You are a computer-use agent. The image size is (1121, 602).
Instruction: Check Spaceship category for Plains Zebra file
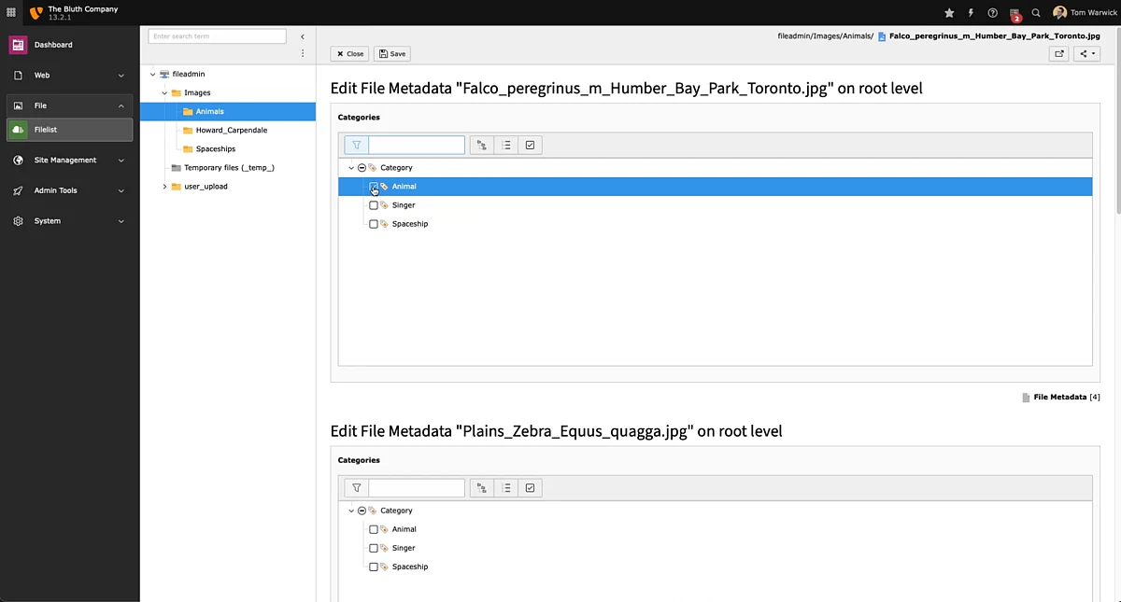pyautogui.click(x=374, y=567)
